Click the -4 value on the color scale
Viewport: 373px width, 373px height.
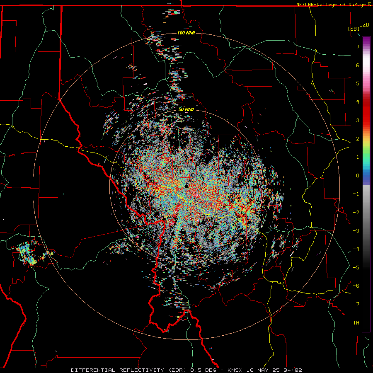point(356,249)
